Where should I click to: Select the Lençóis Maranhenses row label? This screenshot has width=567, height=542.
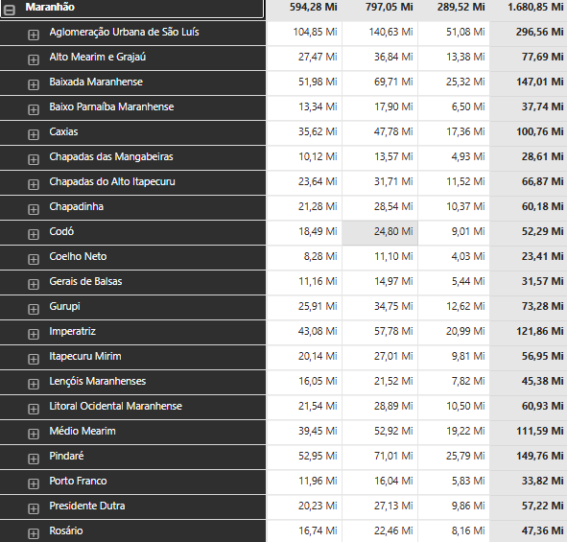point(98,381)
